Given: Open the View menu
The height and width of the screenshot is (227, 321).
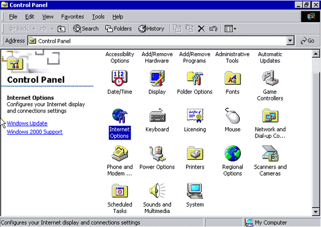Looking at the screenshot, I should tap(48, 16).
